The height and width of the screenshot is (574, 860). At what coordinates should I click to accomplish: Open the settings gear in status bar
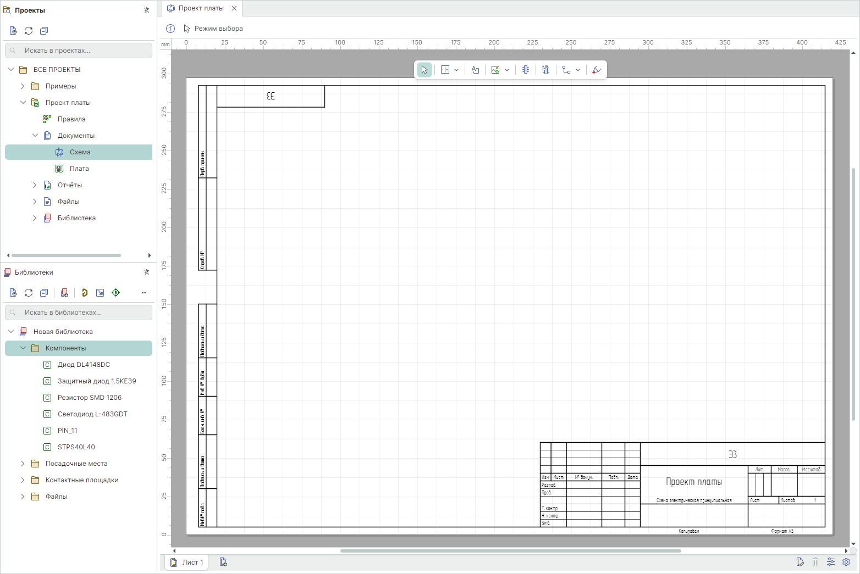click(x=846, y=562)
